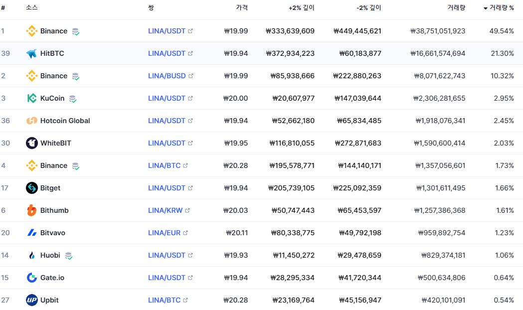Click the Bitvavo exchange logo
523x310 pixels.
coord(32,233)
